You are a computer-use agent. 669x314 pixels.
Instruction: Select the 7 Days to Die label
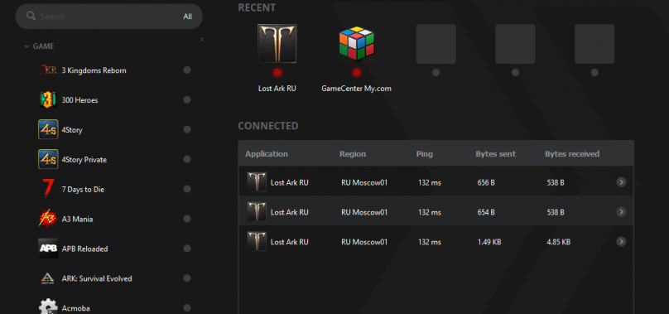83,189
